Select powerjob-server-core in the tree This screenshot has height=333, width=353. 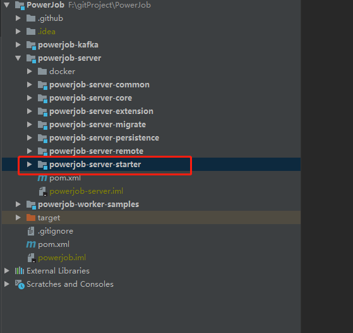click(91, 98)
